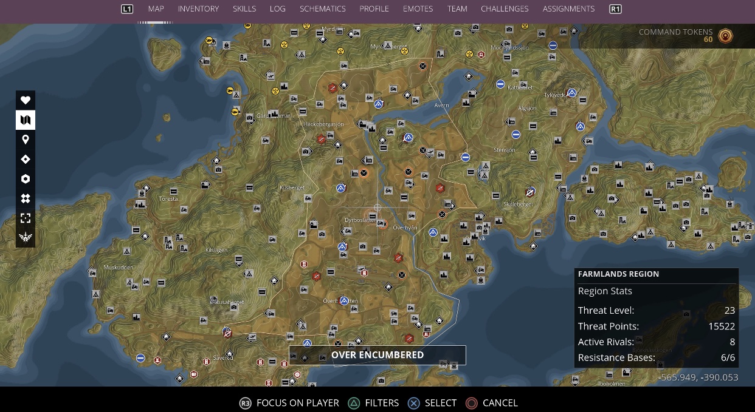Click the Alesjön location label

[x=527, y=108]
